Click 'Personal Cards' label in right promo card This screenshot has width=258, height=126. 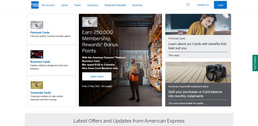pos(177,39)
